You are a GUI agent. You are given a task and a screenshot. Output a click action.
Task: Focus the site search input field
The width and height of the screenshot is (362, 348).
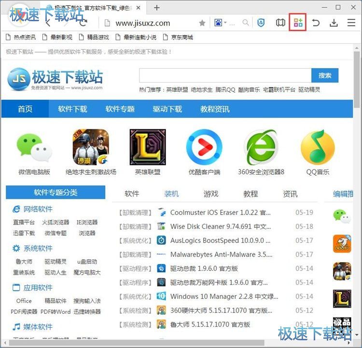[225, 75]
